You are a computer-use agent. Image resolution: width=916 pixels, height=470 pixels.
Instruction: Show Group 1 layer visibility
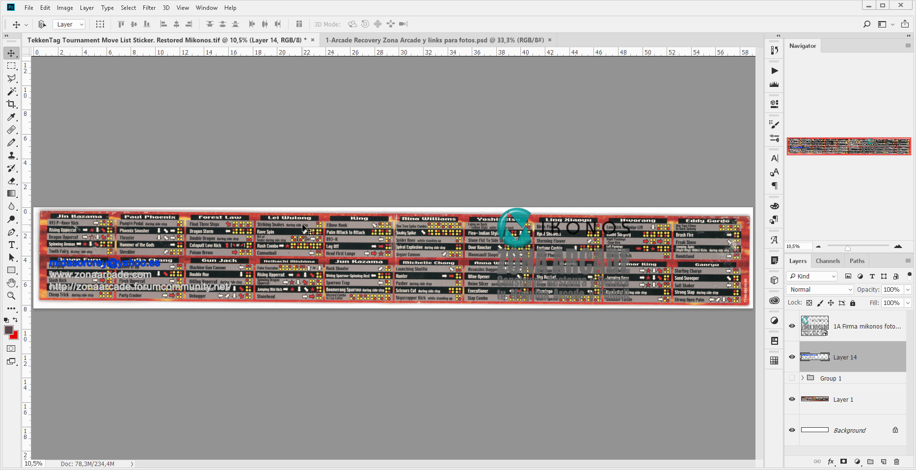point(792,378)
